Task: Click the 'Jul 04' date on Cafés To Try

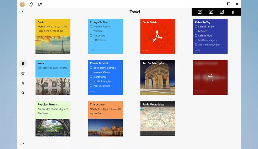Action: pyautogui.click(x=198, y=50)
